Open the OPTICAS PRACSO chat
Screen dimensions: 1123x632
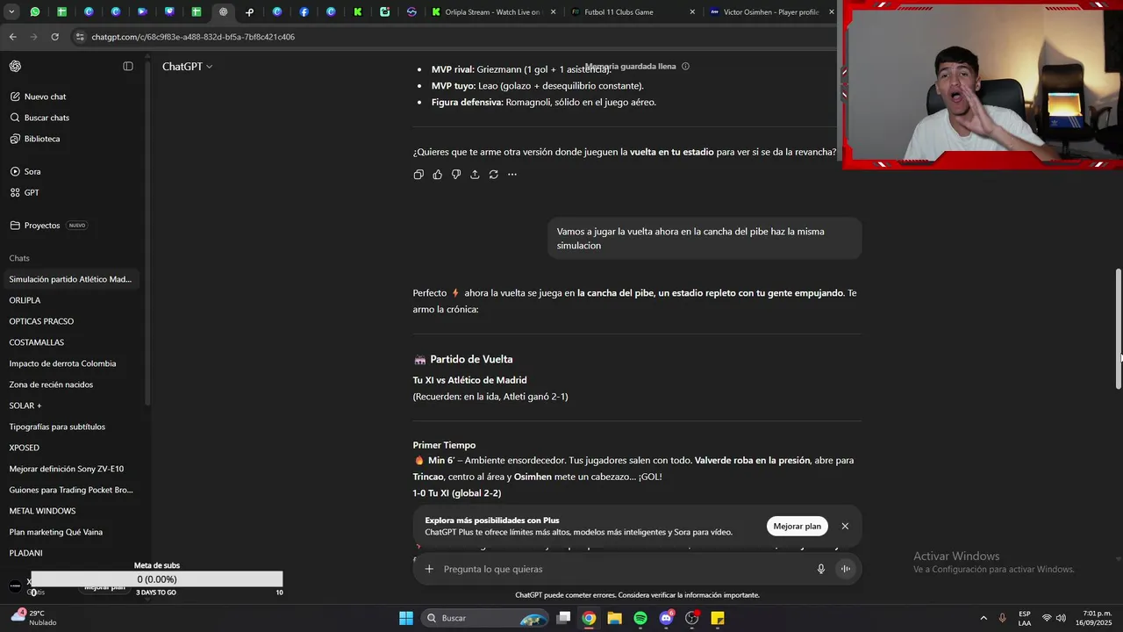coord(70,321)
